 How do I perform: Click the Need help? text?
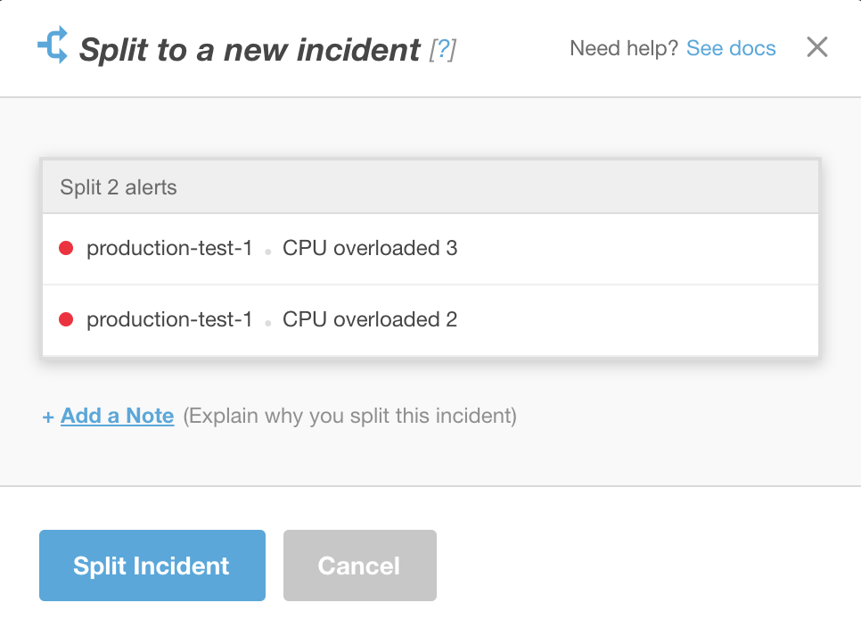624,48
